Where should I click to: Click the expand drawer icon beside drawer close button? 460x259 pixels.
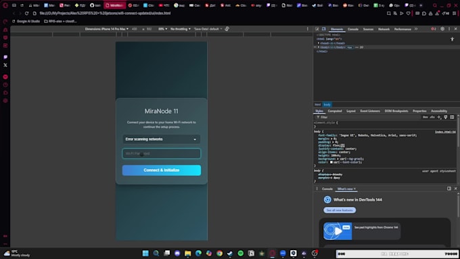pos(449,189)
